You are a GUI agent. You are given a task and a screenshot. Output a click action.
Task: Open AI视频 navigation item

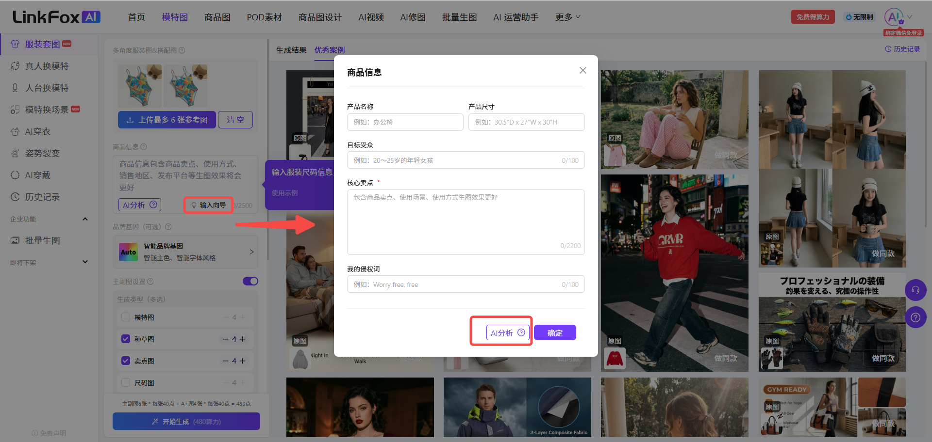pos(371,17)
